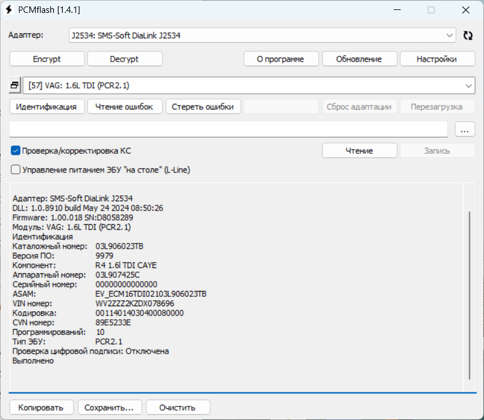Click Копировать to copy the log
This screenshot has height=420, width=484.
pos(41,407)
